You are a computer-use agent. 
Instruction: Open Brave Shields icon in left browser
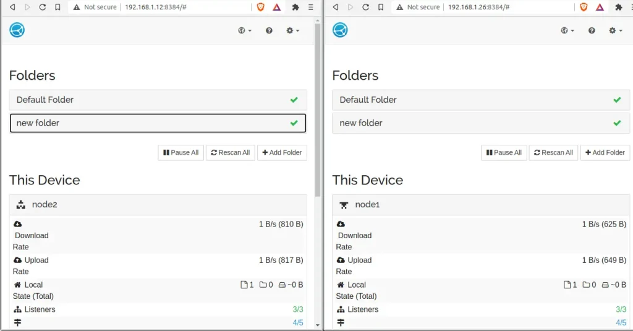pyautogui.click(x=261, y=7)
